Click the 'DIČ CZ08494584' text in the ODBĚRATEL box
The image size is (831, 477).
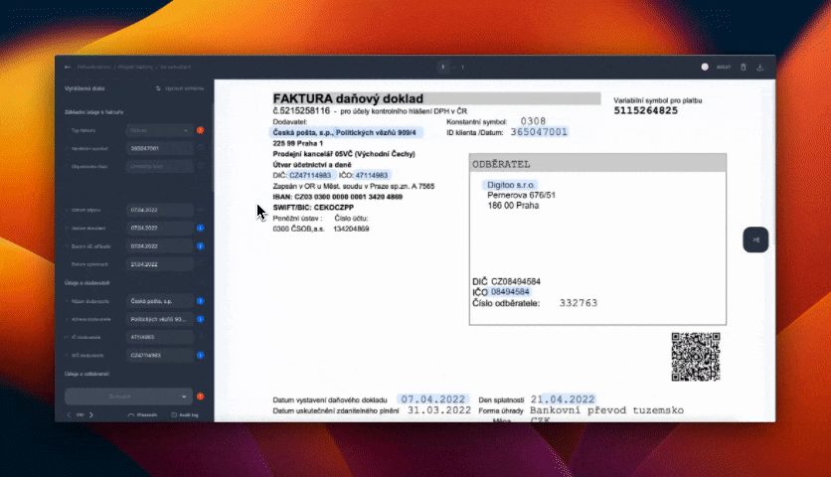point(506,281)
